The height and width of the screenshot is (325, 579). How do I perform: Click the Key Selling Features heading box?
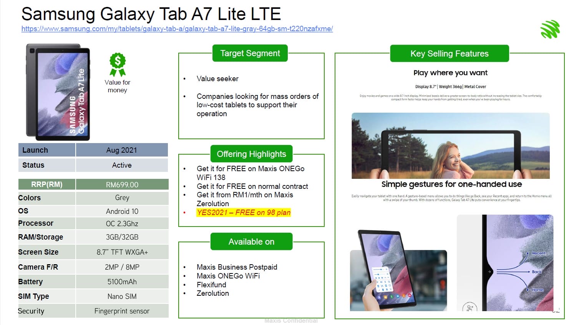coord(450,53)
